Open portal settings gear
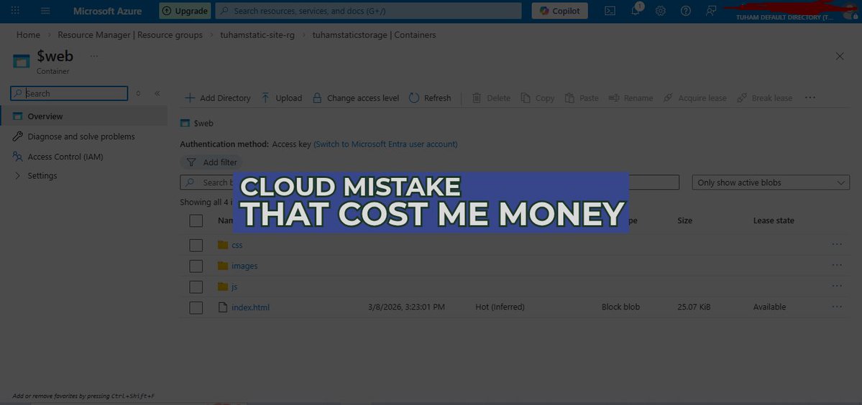This screenshot has height=405, width=862. [660, 11]
